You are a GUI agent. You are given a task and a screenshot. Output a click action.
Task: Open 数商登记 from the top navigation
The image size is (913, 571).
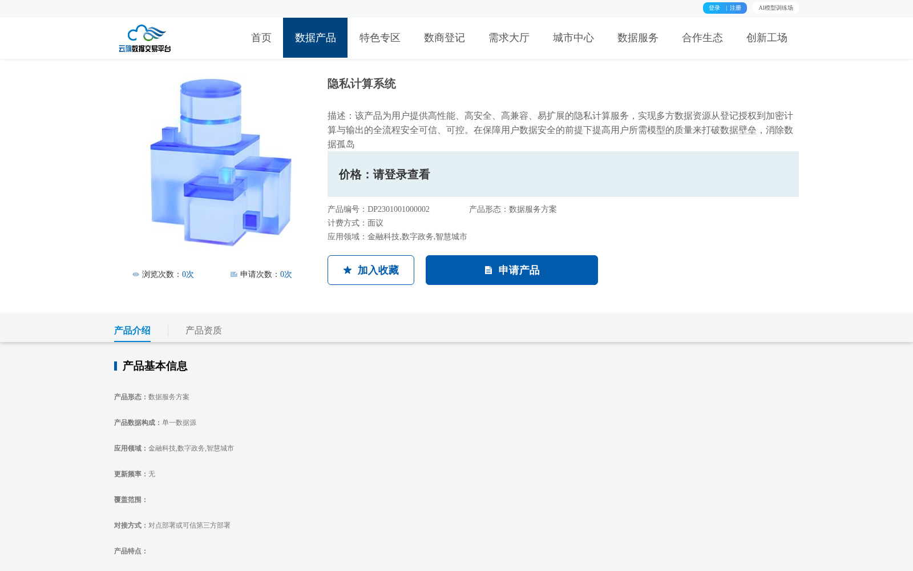pos(445,38)
